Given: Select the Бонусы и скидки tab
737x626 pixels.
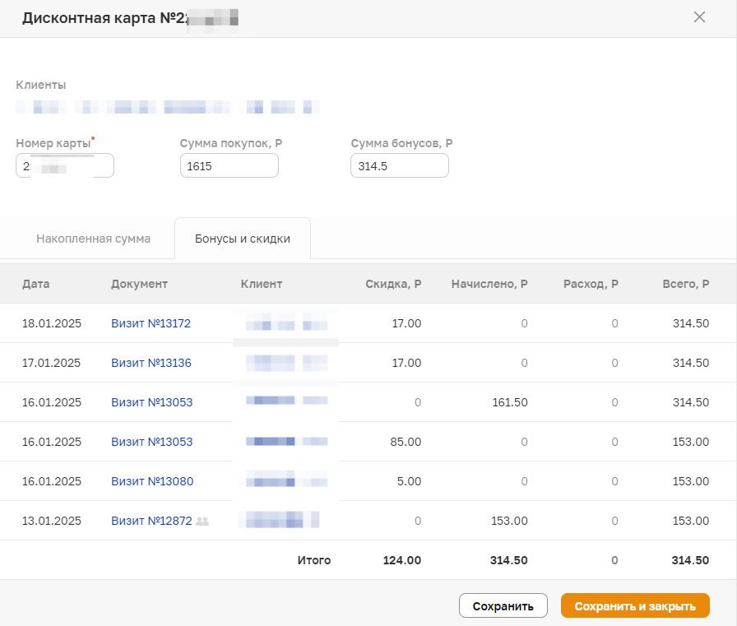Looking at the screenshot, I should click(x=243, y=239).
